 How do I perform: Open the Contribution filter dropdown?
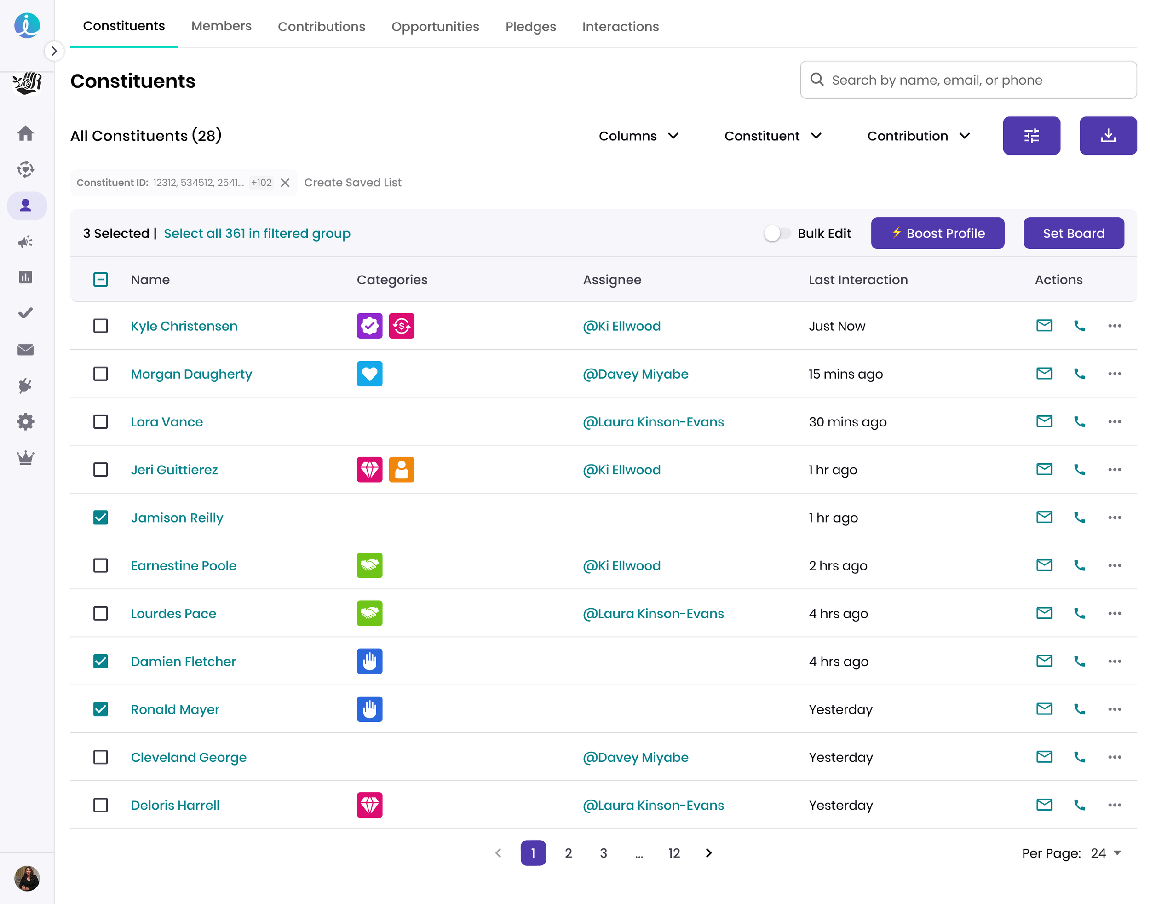(x=918, y=136)
